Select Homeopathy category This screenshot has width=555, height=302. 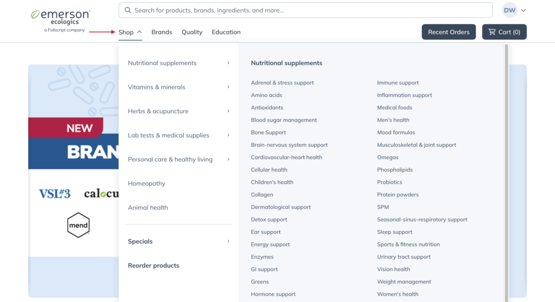146,183
